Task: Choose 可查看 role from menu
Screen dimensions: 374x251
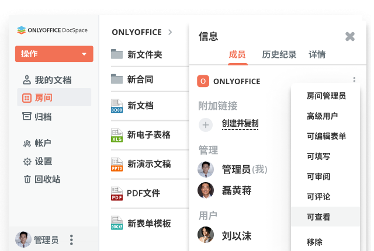Action: click(x=325, y=217)
